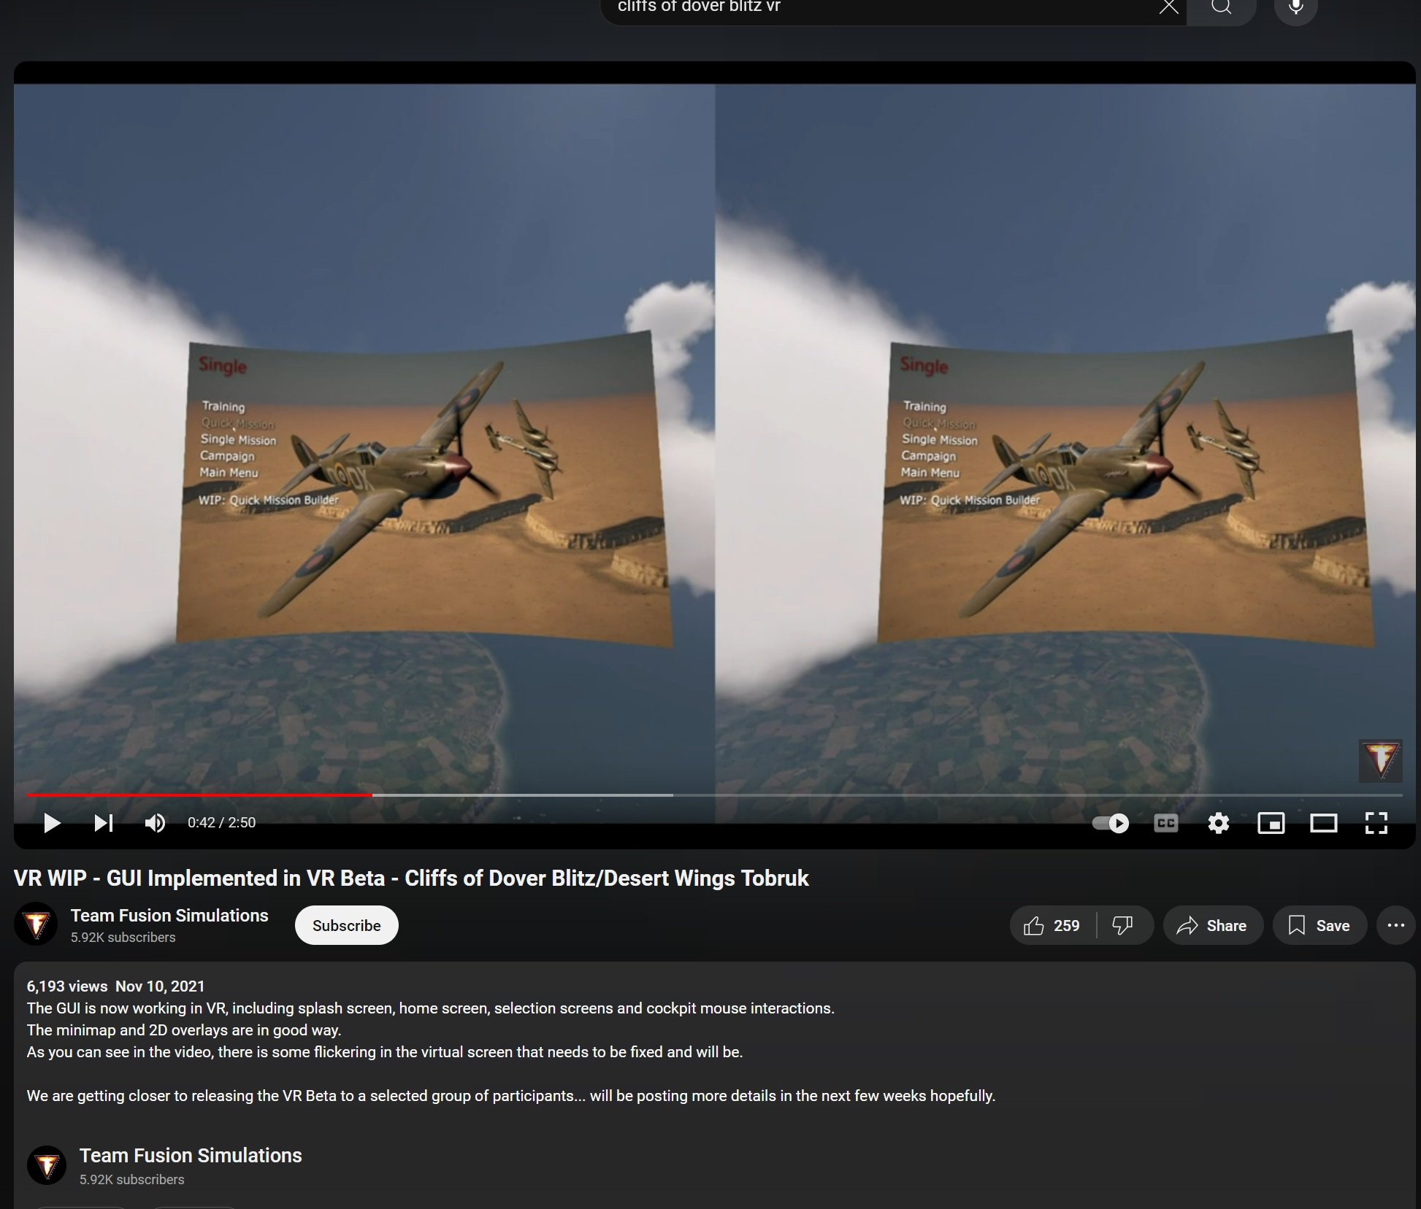Screen dimensions: 1421x1209
Task: Dislike the video
Action: tap(1122, 925)
